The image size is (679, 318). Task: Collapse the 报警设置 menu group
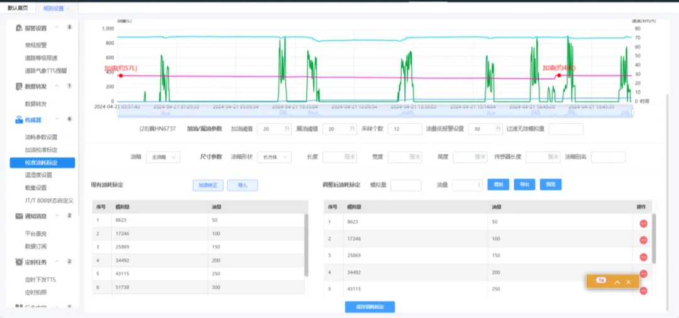click(x=57, y=28)
